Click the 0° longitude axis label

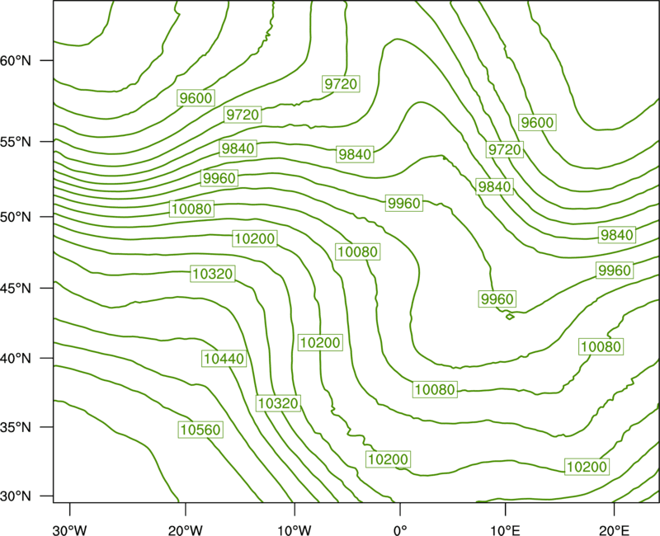(x=400, y=530)
